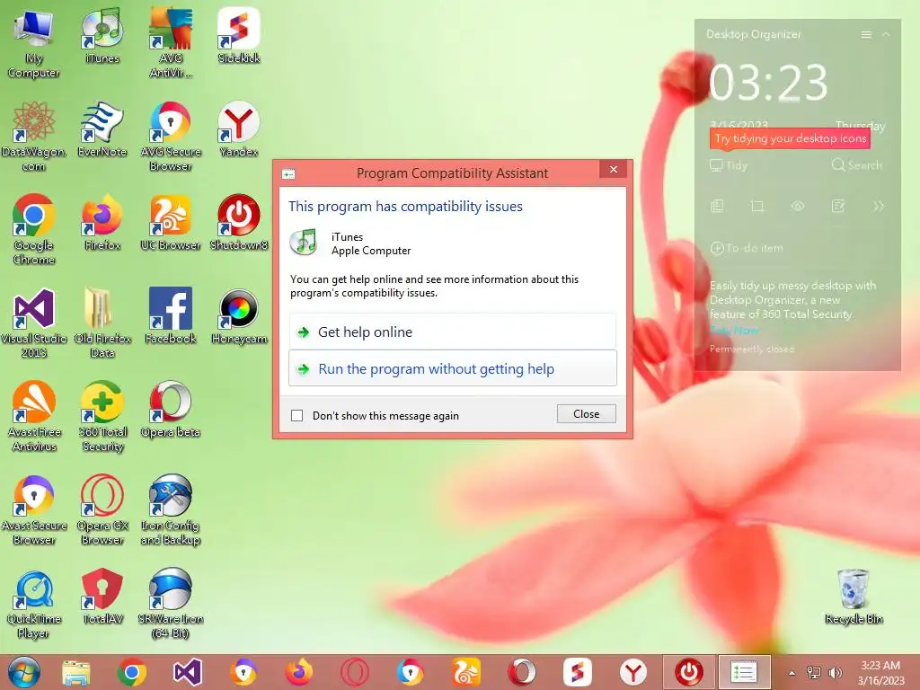Select the Facebook desktop shortcut
The width and height of the screenshot is (920, 690).
click(170, 316)
